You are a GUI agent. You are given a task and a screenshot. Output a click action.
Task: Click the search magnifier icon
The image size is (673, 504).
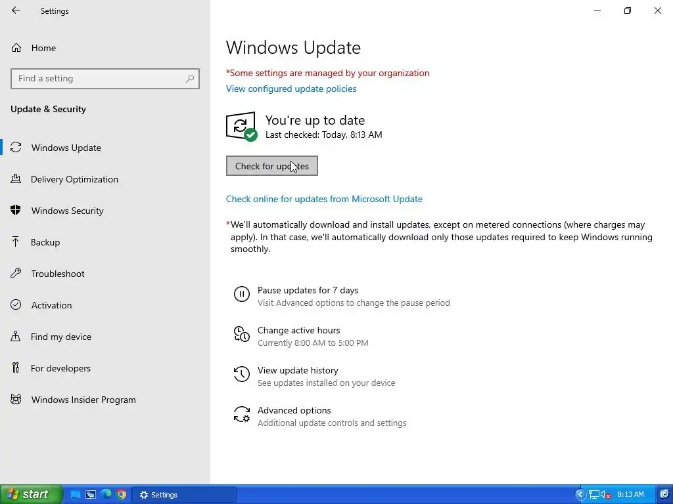point(190,79)
